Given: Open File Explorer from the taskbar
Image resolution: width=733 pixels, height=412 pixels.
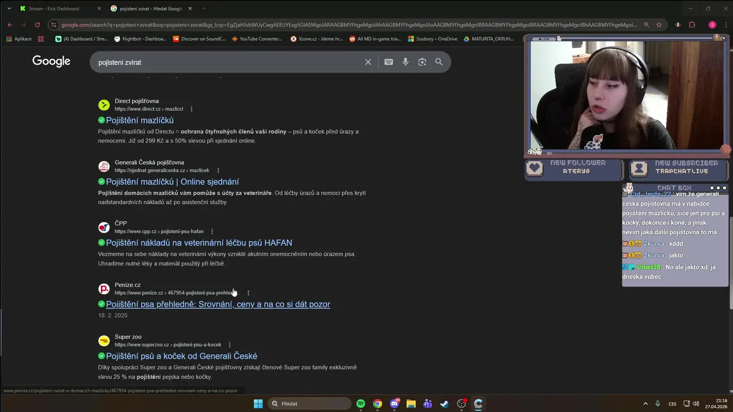Looking at the screenshot, I should pos(411,403).
